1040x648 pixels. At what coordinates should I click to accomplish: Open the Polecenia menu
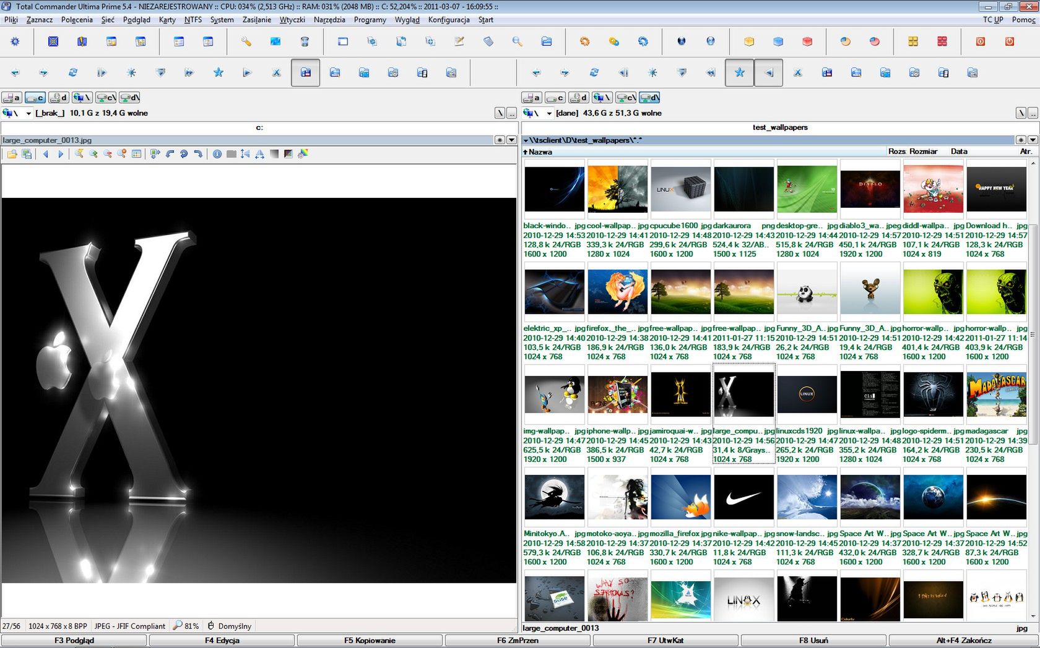tap(77, 20)
